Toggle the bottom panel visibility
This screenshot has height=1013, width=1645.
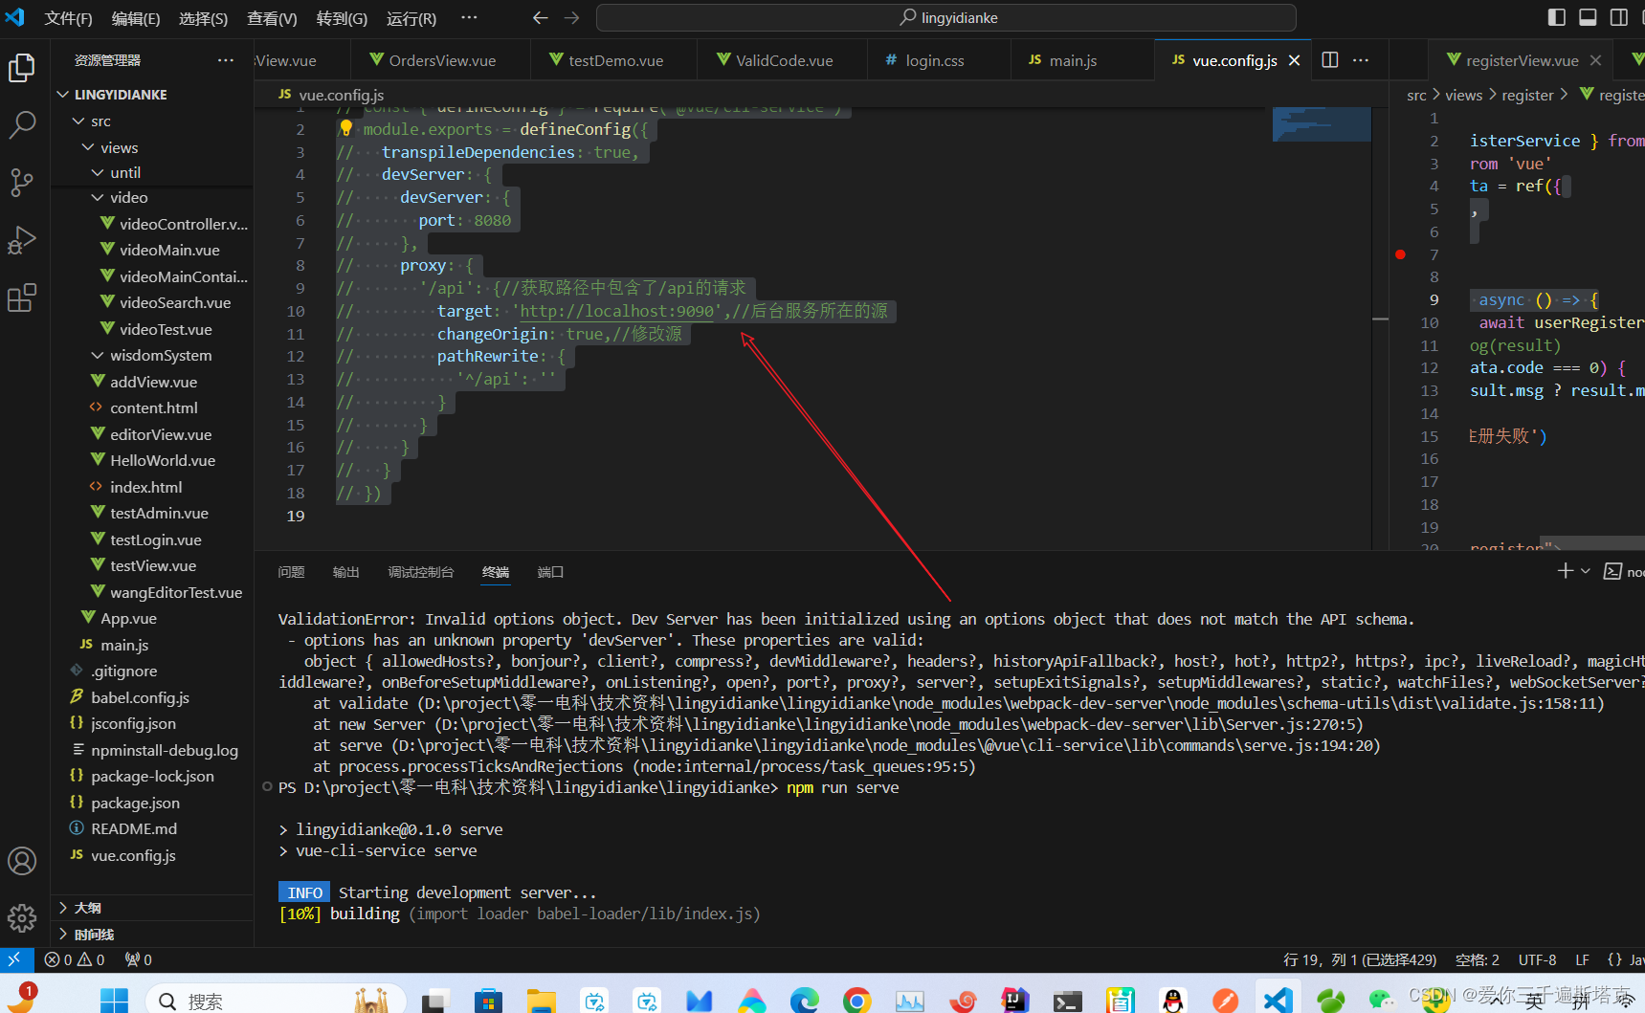(1588, 16)
